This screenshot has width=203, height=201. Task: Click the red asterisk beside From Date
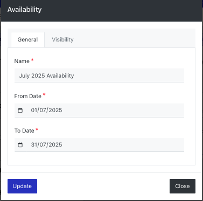tap(44, 95)
